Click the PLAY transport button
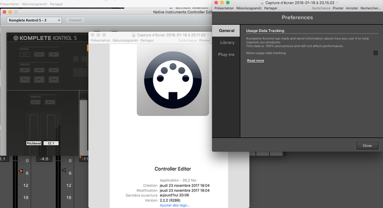The image size is (383, 208). (25, 80)
